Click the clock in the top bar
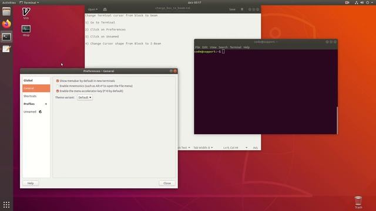Image resolution: width=376 pixels, height=211 pixels. (194, 2)
